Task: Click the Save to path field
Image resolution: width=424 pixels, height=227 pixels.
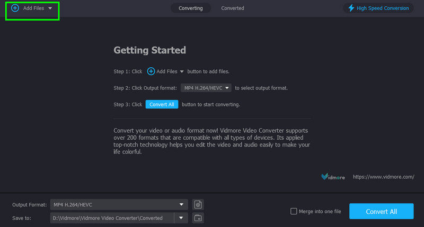Action: tap(112, 218)
